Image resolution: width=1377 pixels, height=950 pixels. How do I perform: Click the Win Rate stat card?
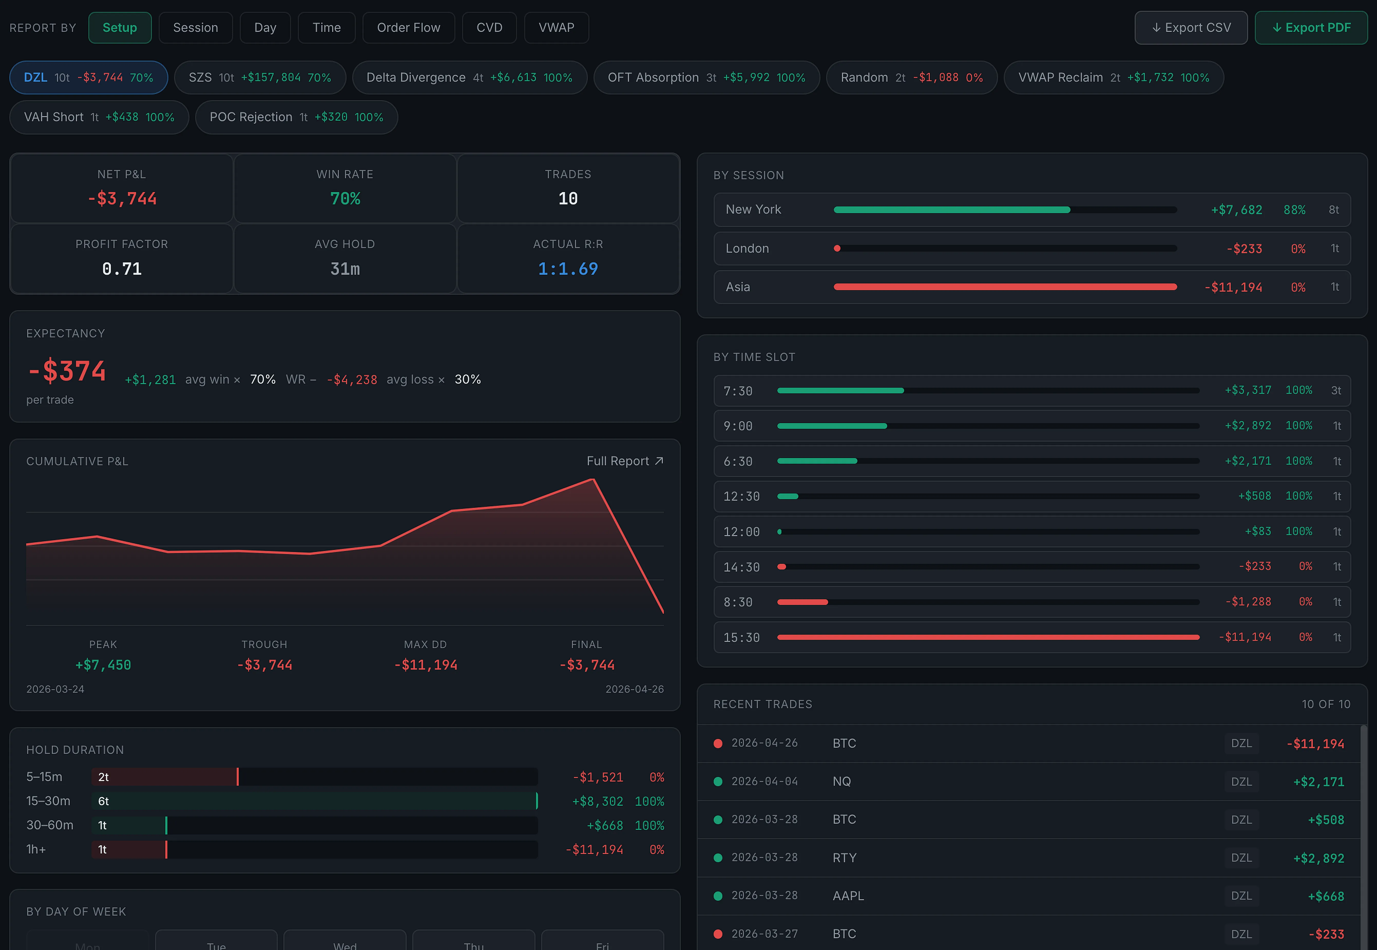click(345, 189)
